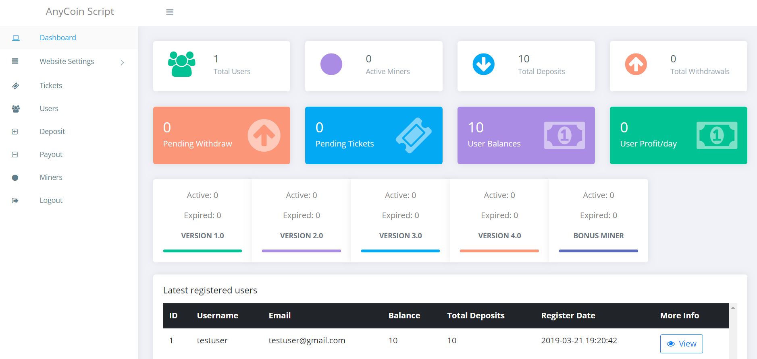Viewport: 757px width, 359px height.
Task: Expand the Website Settings chevron
Action: click(x=122, y=62)
